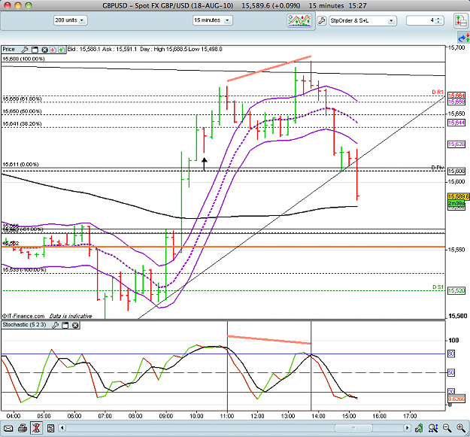This screenshot has width=470, height=437.
Task: Click the order ticket panel icon at top right
Action: pos(461,20)
